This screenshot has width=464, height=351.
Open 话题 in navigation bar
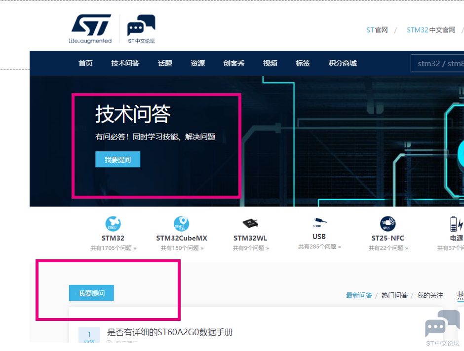165,63
